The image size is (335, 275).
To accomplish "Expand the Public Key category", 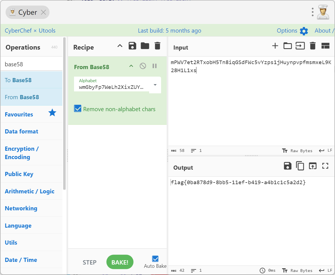I will 31,174.
